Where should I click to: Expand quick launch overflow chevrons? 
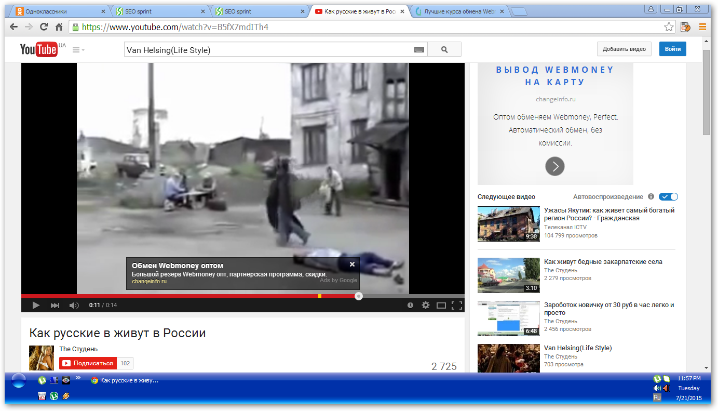[78, 377]
